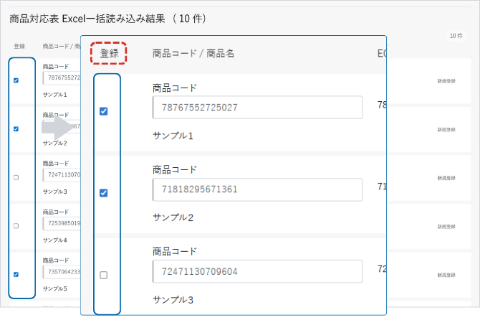Click the サンプル1 name in enlarged panel
The width and height of the screenshot is (480, 320).
pos(173,136)
